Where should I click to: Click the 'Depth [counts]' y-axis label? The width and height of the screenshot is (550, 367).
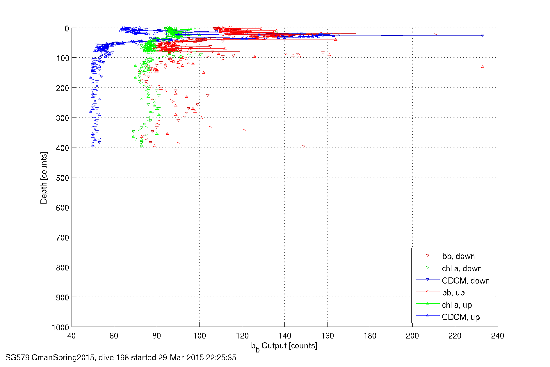point(44,178)
